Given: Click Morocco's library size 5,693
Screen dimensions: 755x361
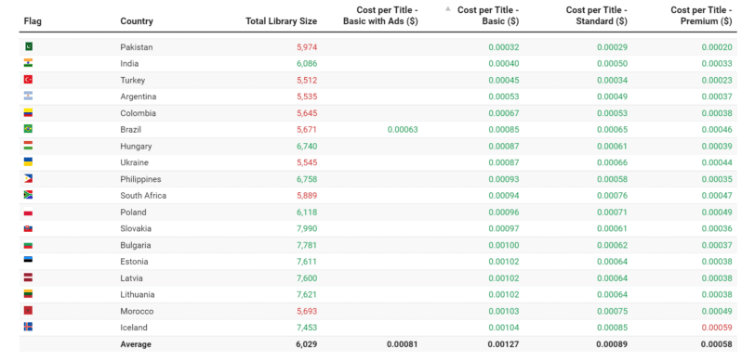Looking at the screenshot, I should 307,312.
